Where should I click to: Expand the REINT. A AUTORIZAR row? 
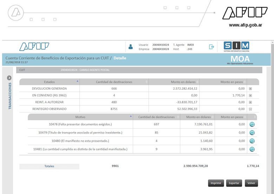[x=250, y=102]
